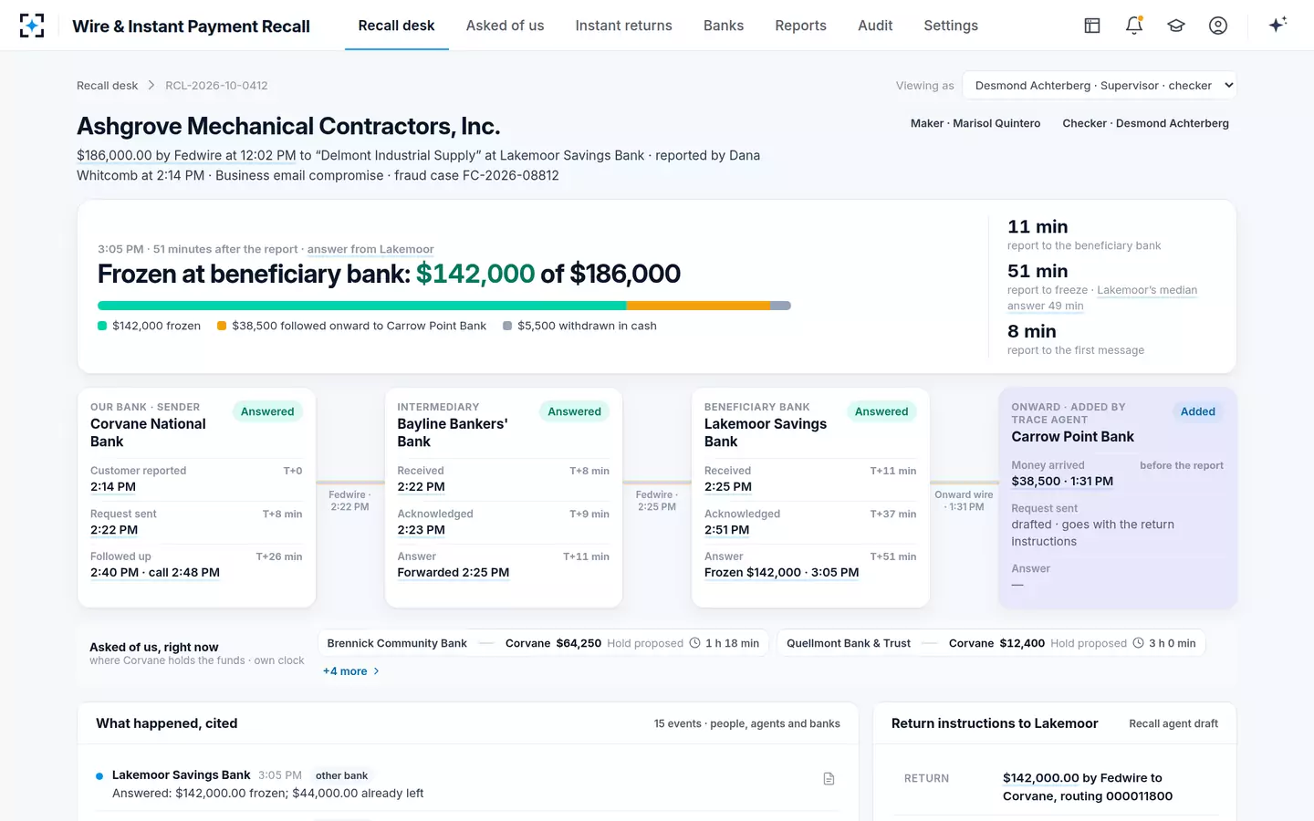Open the notifications bell
Screen dimensions: 1314x821
(1134, 26)
